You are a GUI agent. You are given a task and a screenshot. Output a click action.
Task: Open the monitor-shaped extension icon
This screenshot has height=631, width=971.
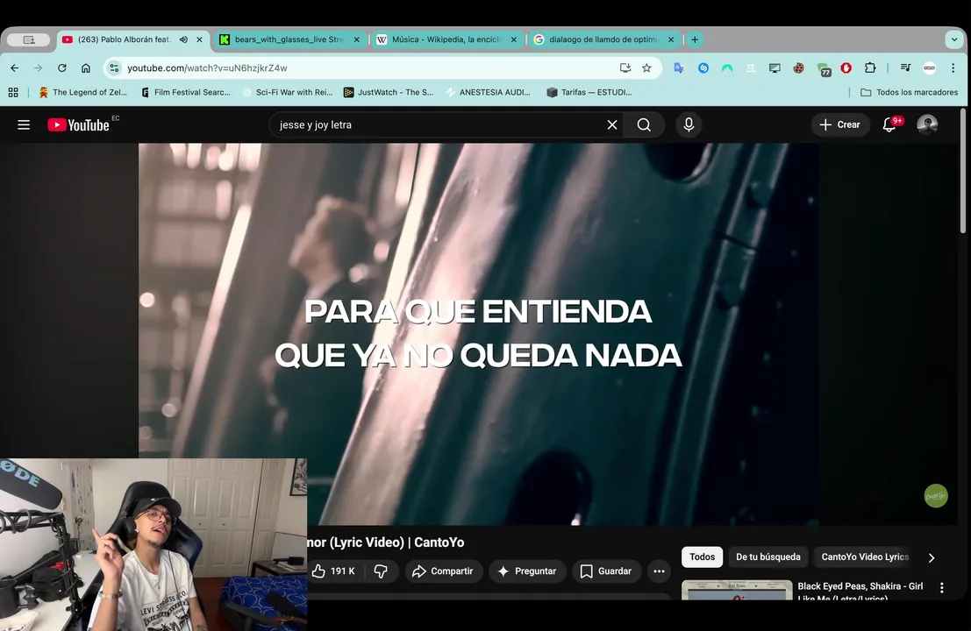click(x=775, y=68)
